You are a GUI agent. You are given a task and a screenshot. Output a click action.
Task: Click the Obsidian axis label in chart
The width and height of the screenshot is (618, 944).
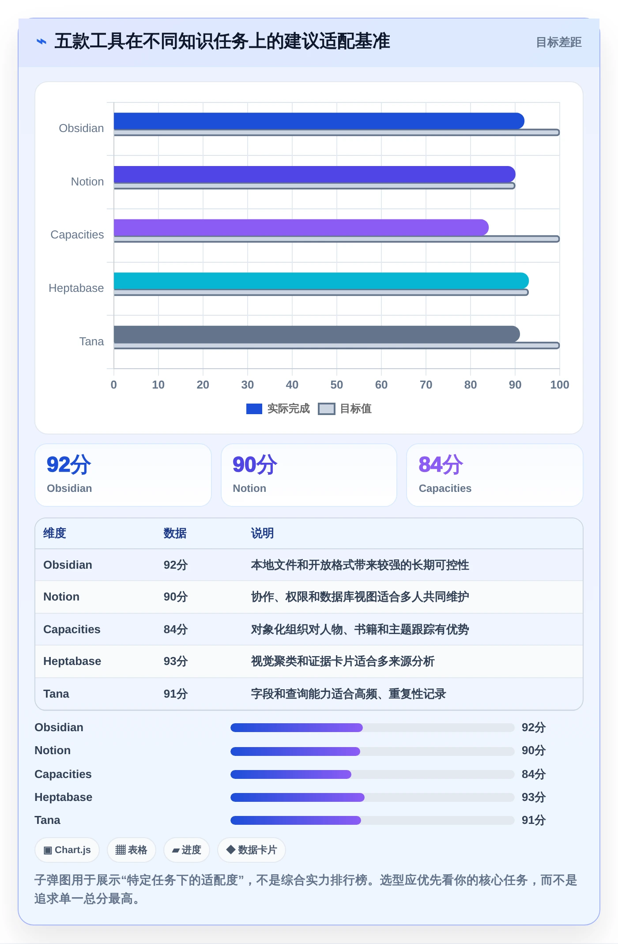click(81, 128)
